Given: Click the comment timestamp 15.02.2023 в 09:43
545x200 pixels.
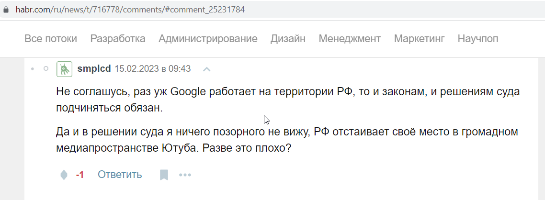Looking at the screenshot, I should (x=153, y=69).
